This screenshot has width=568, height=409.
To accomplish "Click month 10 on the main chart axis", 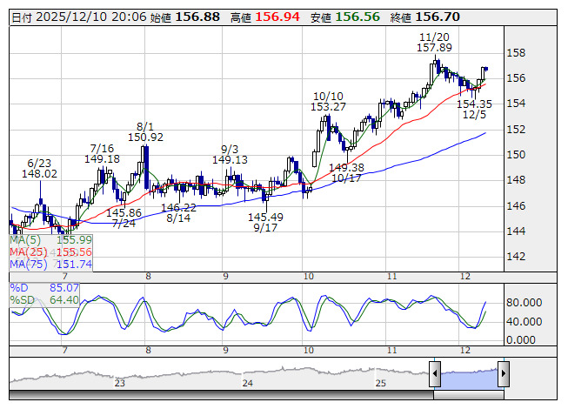I will pos(309,277).
